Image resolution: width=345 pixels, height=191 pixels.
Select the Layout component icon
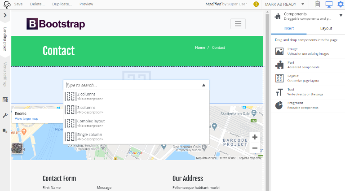click(279, 78)
